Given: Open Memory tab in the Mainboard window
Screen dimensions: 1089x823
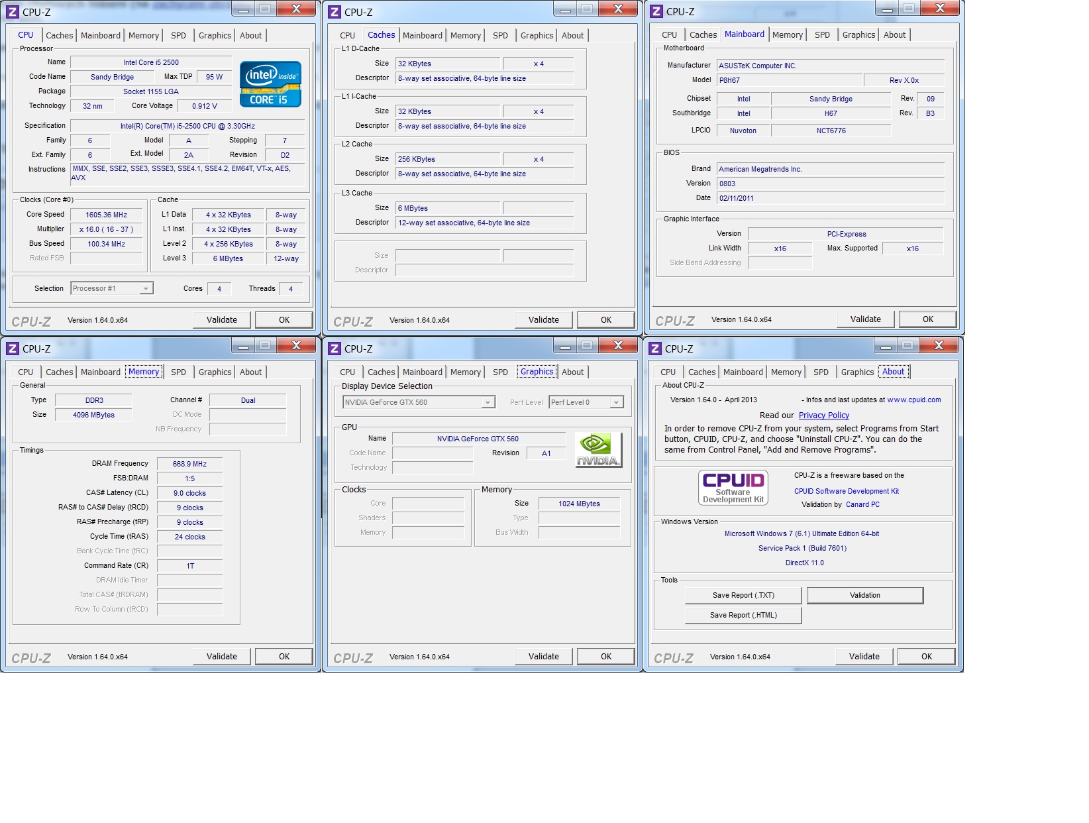Looking at the screenshot, I should (788, 35).
